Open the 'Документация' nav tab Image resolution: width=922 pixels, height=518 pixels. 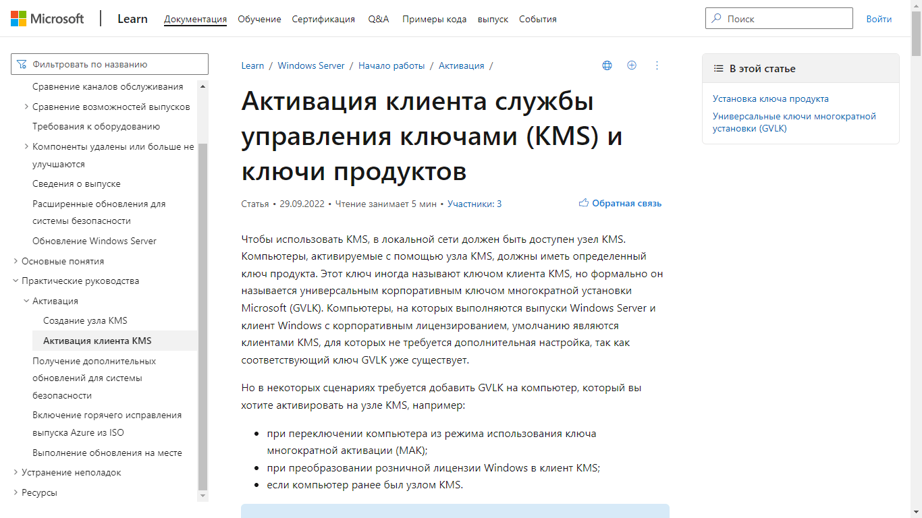pos(195,19)
